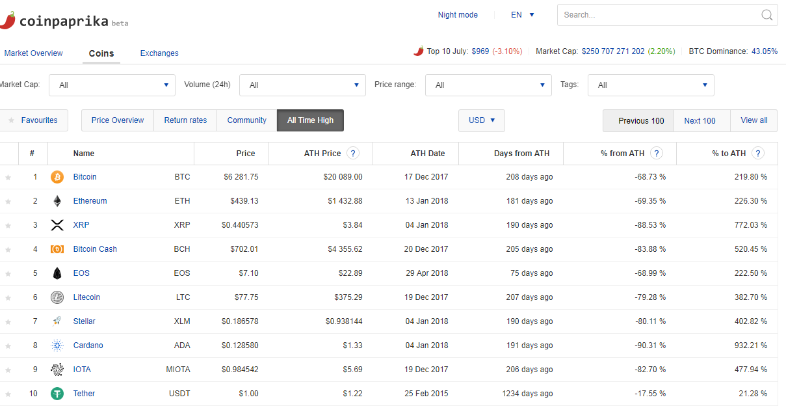The width and height of the screenshot is (786, 406).
Task: Click the help icon beside % to ATH
Action: pos(757,154)
